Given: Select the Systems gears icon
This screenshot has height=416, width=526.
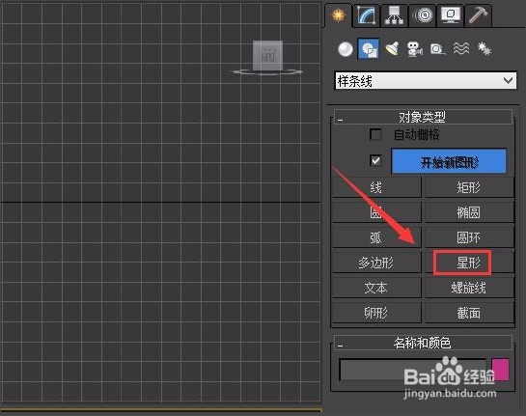Looking at the screenshot, I should pos(484,49).
